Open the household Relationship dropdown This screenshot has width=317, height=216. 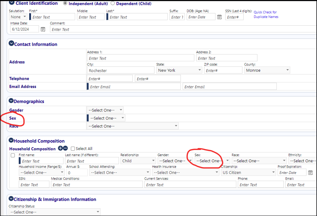(x=138, y=161)
